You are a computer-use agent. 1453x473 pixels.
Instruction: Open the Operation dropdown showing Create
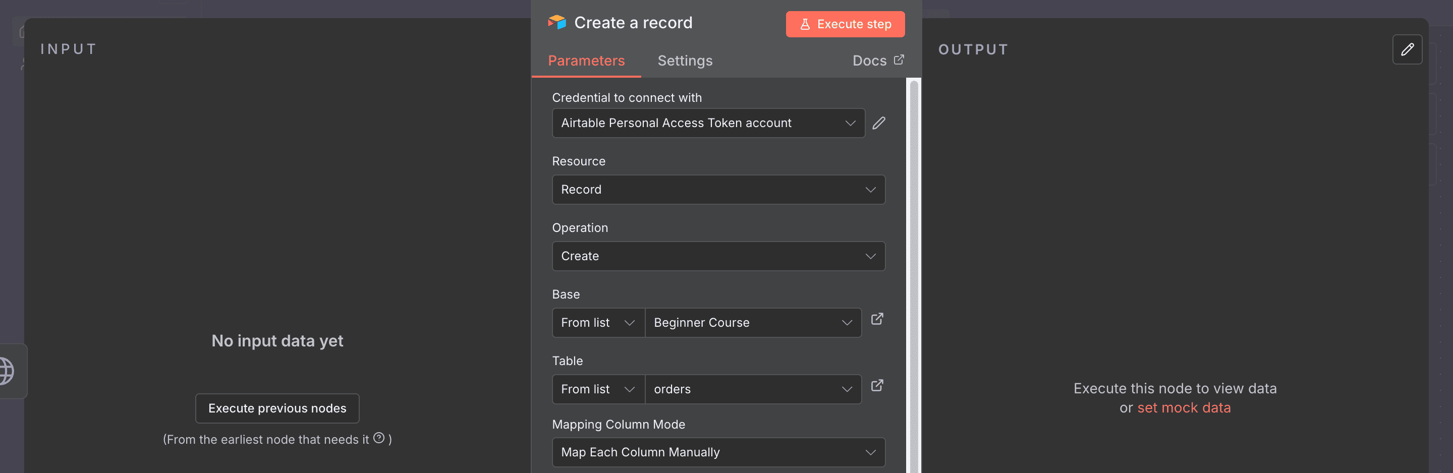click(718, 256)
